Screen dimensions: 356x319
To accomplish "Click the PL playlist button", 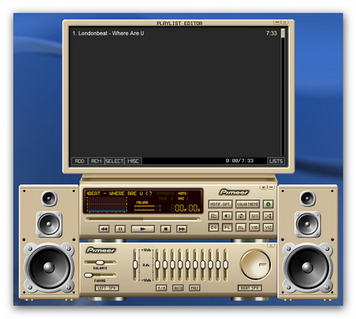I will 227,227.
